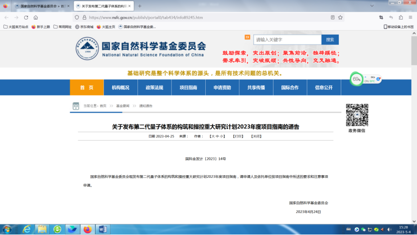Click the 关闭 close-page link

click(256, 136)
